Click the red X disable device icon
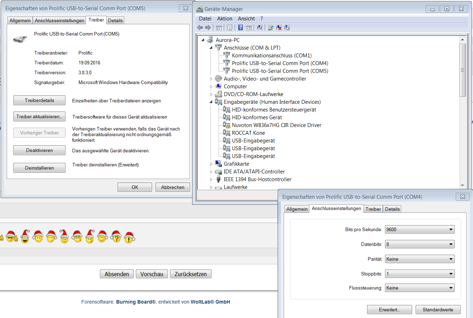473x318 pixels. coord(279,27)
